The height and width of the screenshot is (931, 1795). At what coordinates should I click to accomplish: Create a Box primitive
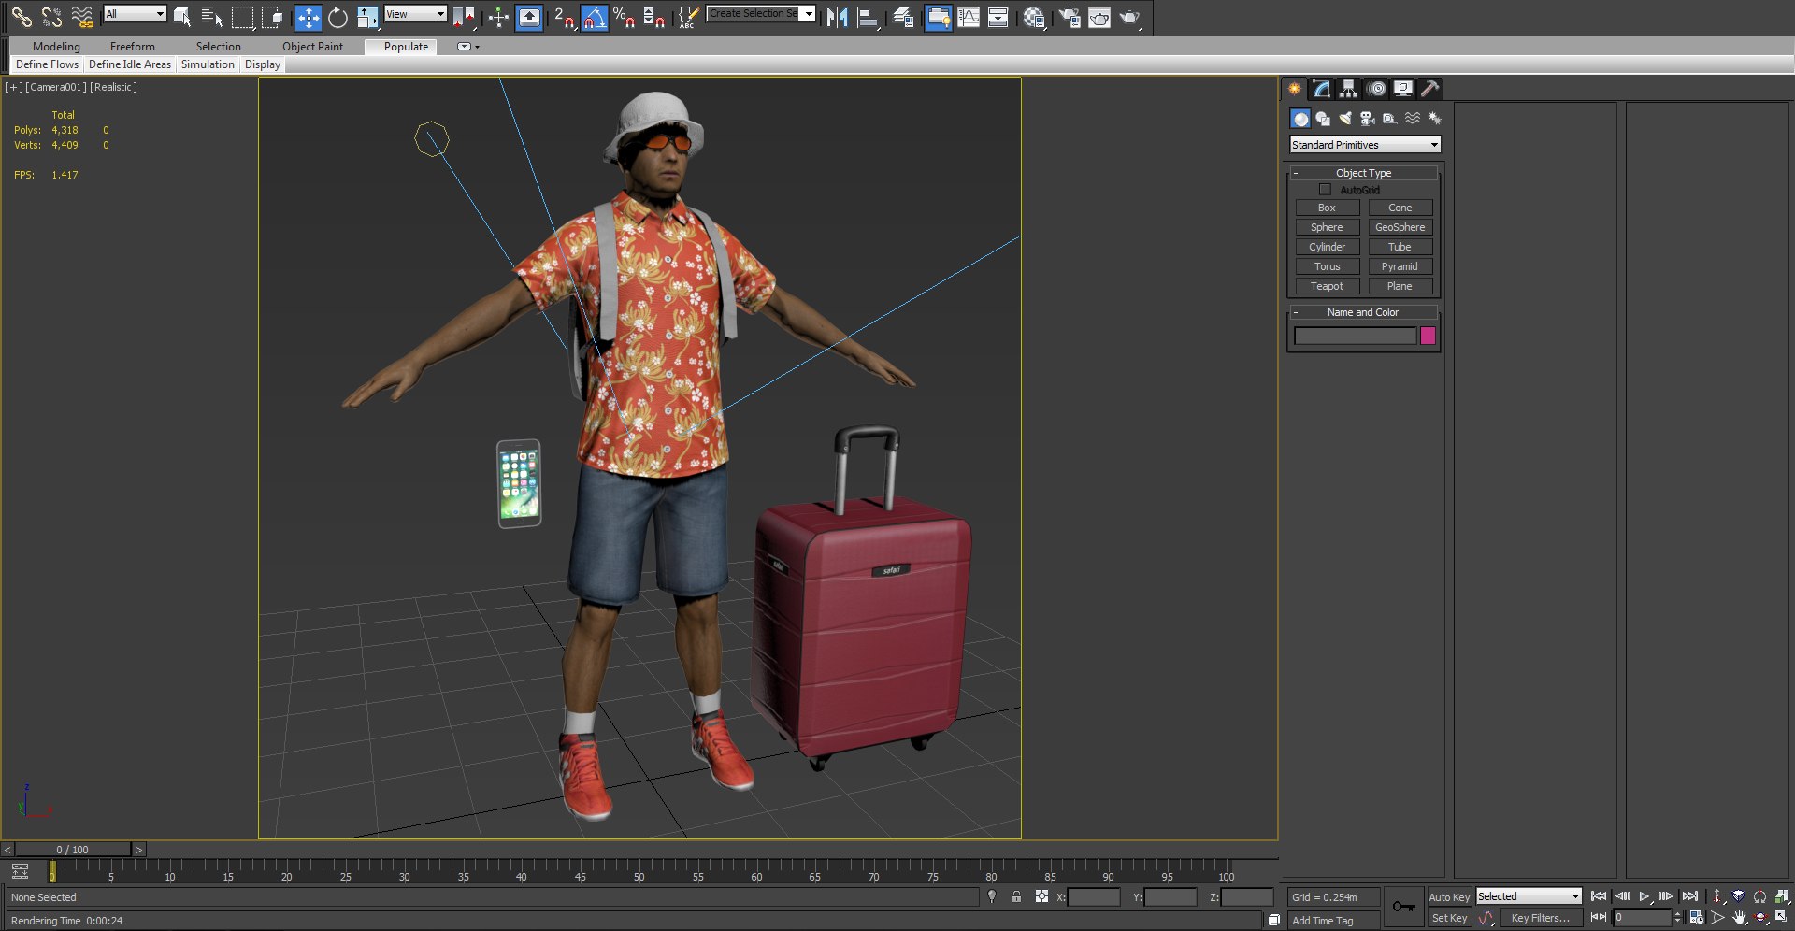point(1328,208)
